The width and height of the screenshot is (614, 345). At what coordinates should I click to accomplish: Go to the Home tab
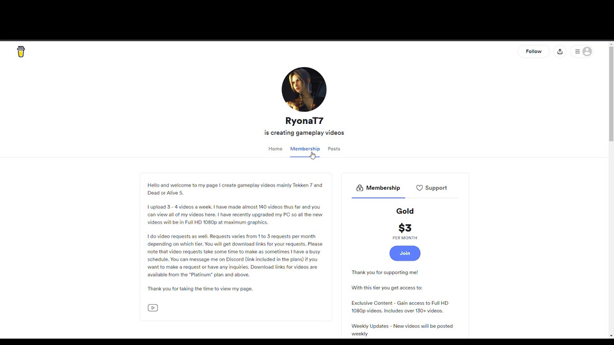(x=275, y=149)
